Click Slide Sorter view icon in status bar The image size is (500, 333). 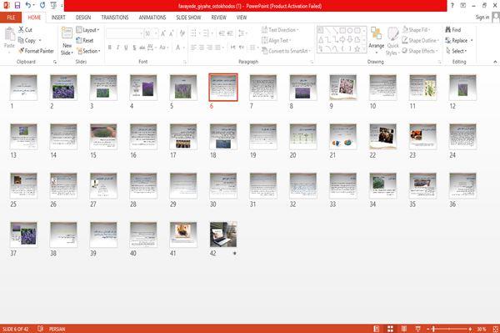tap(390, 329)
